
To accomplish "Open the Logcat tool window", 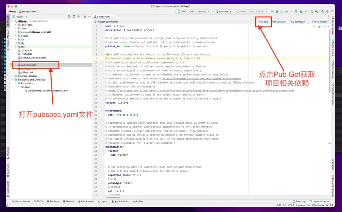I will (x=103, y=201).
